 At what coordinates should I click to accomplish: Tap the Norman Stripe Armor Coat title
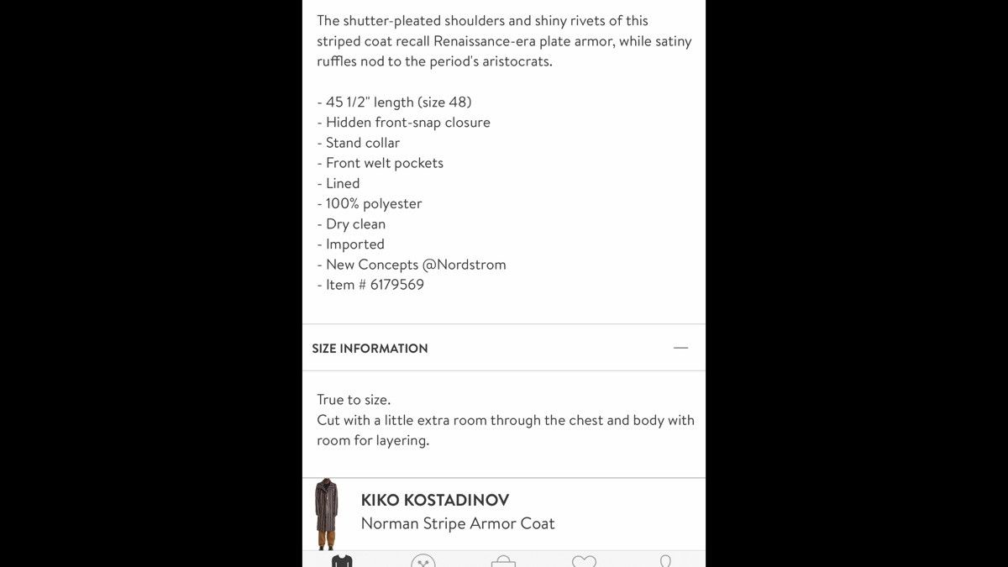tap(458, 523)
